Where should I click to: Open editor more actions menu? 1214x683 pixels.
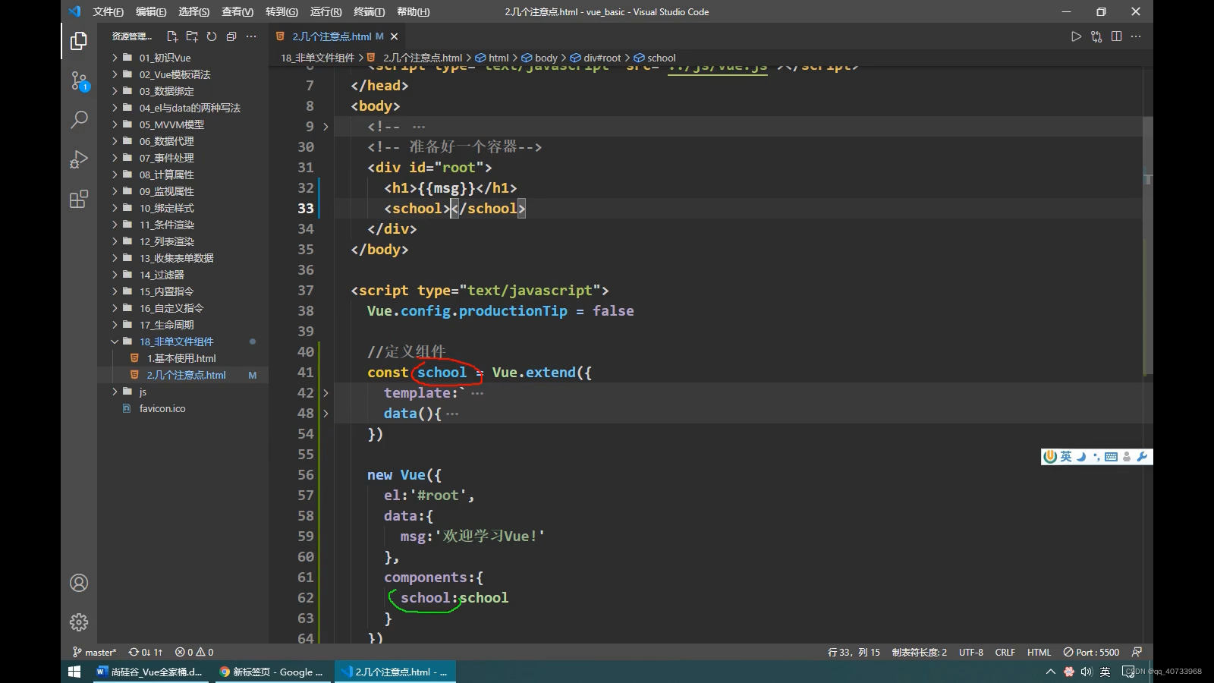(1136, 36)
